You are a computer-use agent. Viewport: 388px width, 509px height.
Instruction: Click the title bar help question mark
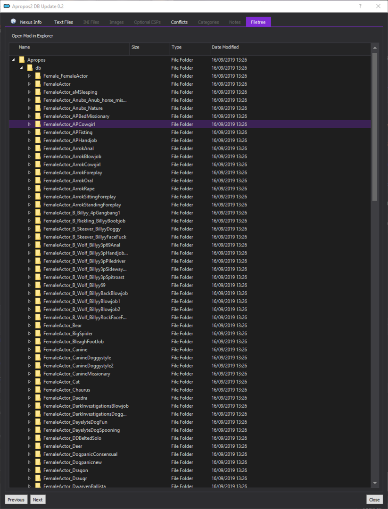tap(360, 6)
